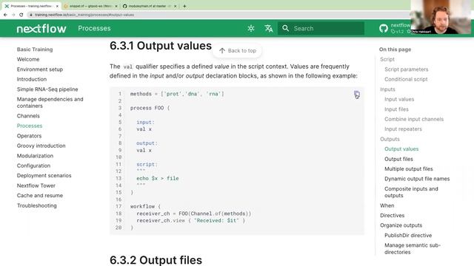Jump to Dynamic output file names
The width and height of the screenshot is (474, 266).
(x=417, y=179)
